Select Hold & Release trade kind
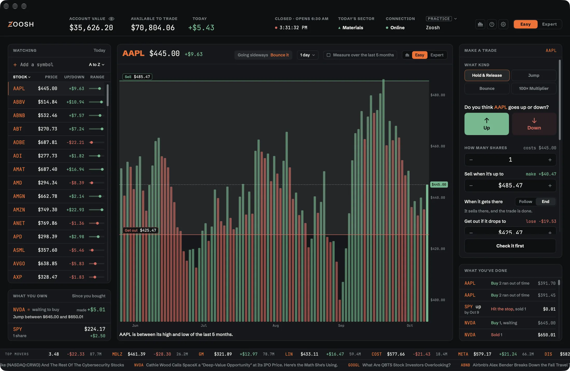570x371 pixels. (x=487, y=75)
